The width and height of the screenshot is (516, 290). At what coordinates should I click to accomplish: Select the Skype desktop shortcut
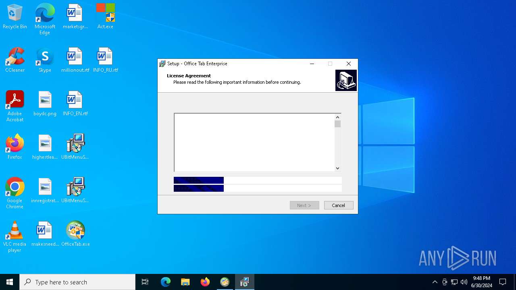[x=45, y=60]
